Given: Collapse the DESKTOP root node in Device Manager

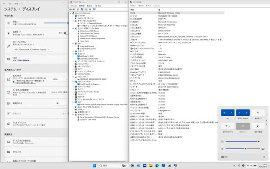Looking at the screenshot, I should [x=71, y=13].
